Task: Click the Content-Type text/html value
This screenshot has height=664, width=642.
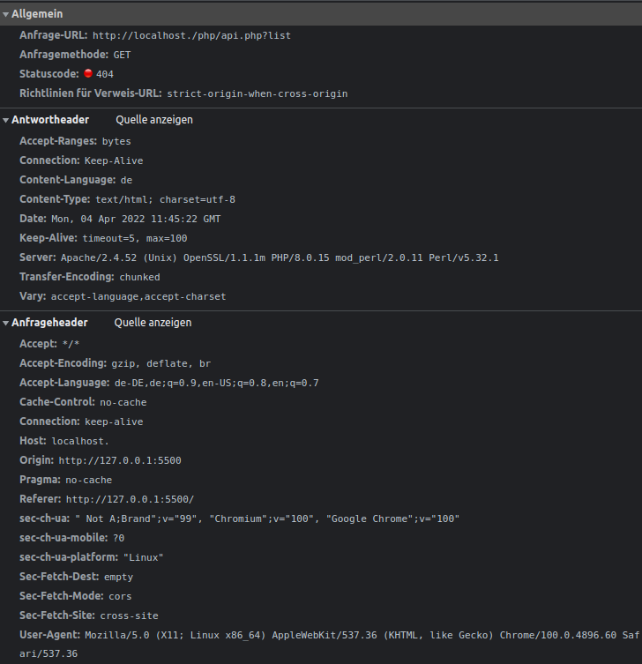Action: 165,199
